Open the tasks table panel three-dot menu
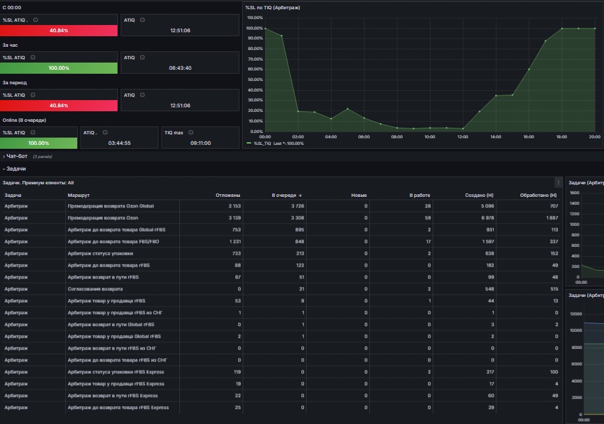The image size is (604, 424). click(x=558, y=182)
